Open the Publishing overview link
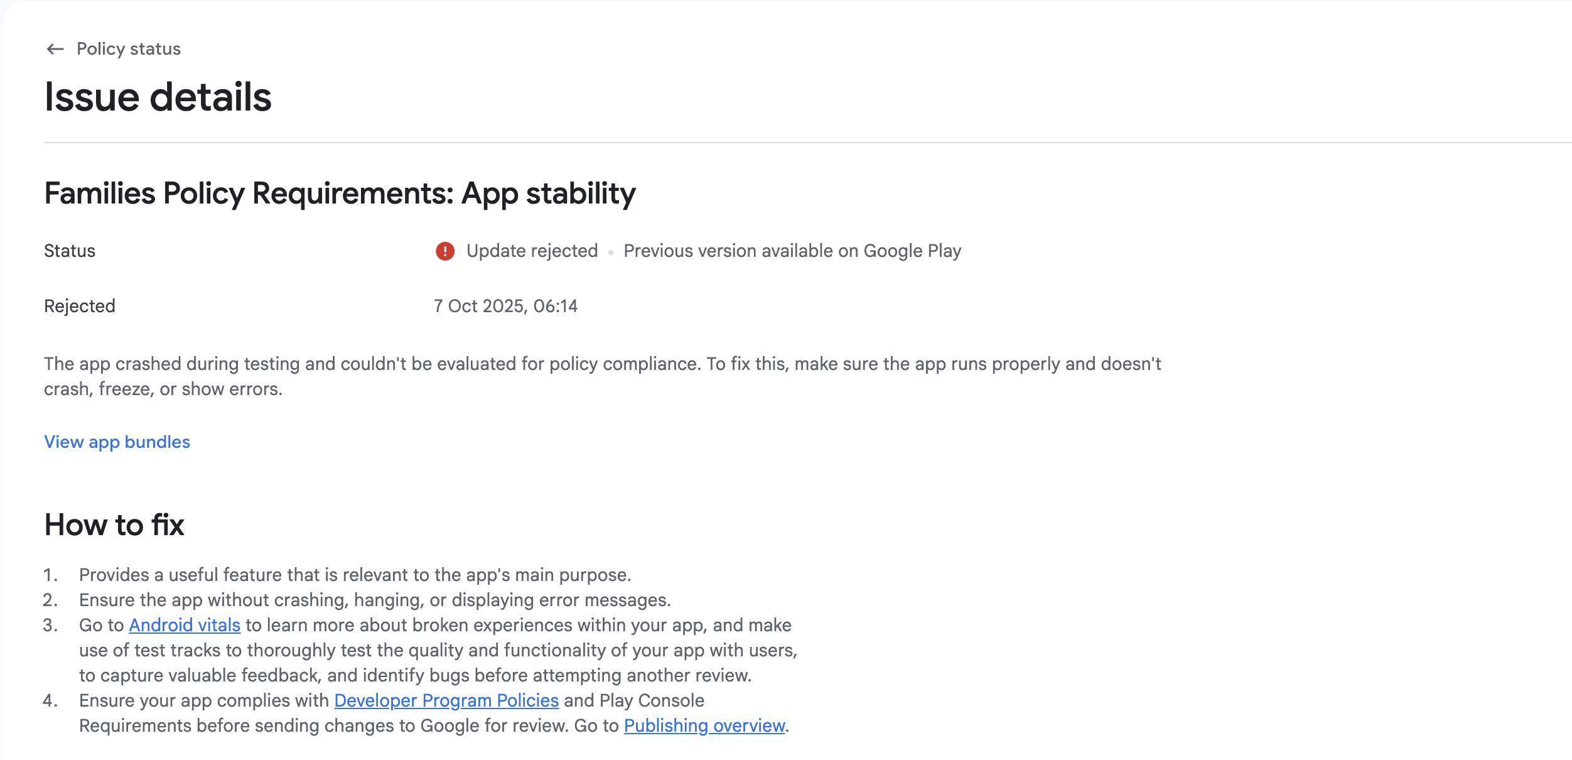 pyautogui.click(x=704, y=726)
